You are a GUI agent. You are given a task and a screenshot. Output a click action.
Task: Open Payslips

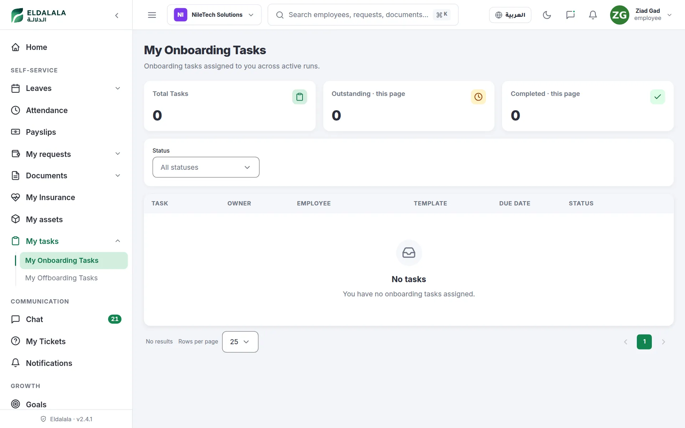point(66,132)
